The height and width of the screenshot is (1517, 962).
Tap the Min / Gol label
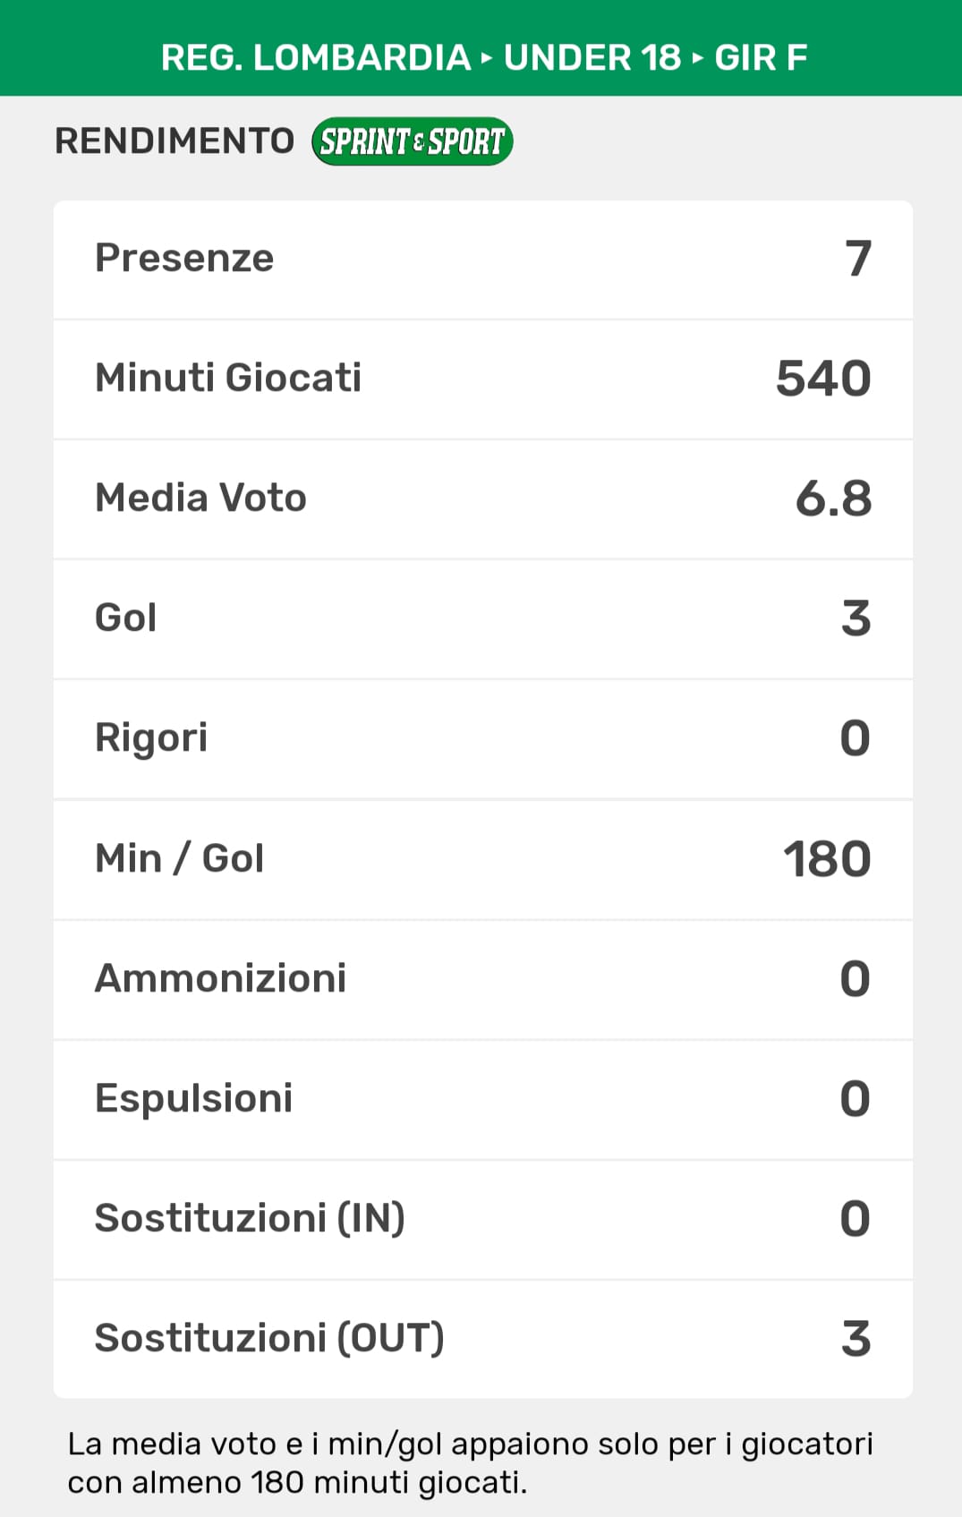click(x=179, y=859)
